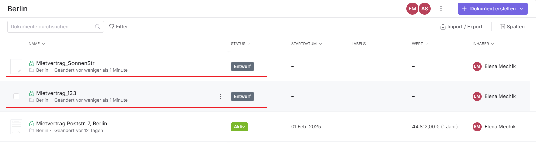Open the header three-dot options menu
Image resolution: width=536 pixels, height=145 pixels.
[x=441, y=9]
